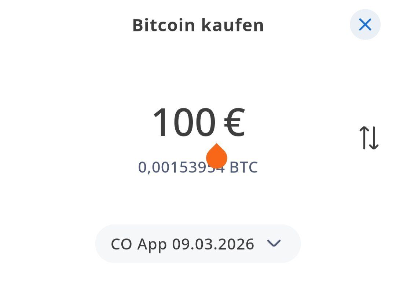
Task: Click the "Bitcoin kaufen" header title
Action: [198, 25]
